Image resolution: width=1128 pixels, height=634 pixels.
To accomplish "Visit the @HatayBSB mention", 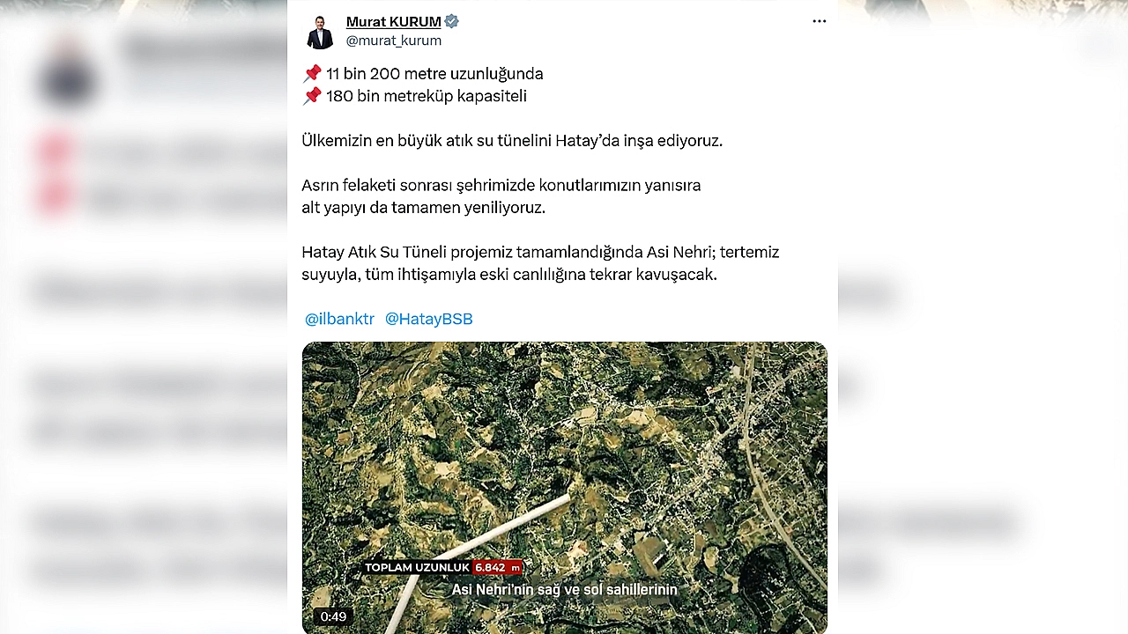I will (429, 319).
